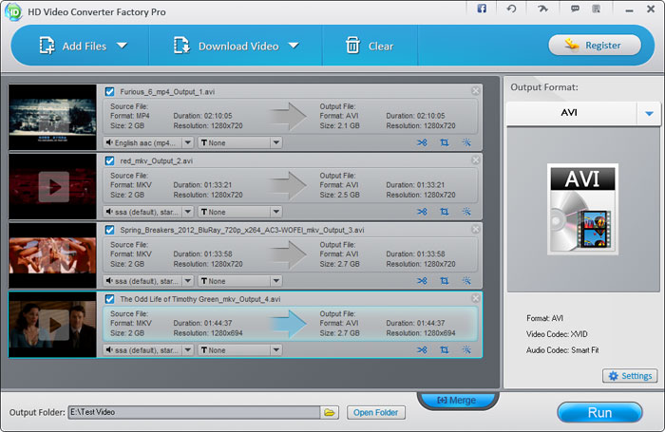Open subtitle dropdown for red_mkv

tap(276, 212)
